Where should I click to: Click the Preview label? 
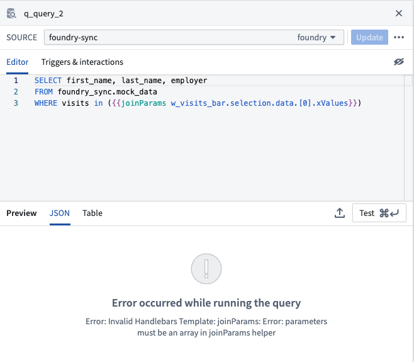pyautogui.click(x=21, y=213)
